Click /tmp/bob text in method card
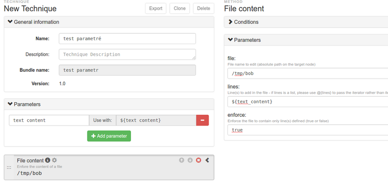Image resolution: width=388 pixels, height=191 pixels. coord(30,173)
